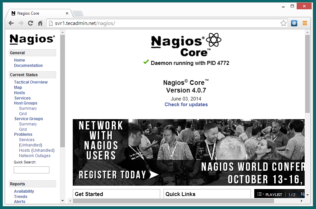Close the Nagios Core tab
Screen dimensions: 316x209
coord(67,13)
